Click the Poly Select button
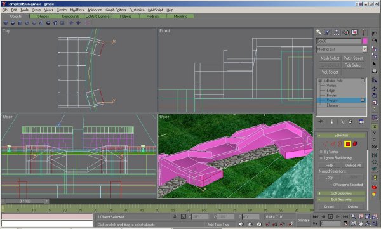 pos(353,65)
